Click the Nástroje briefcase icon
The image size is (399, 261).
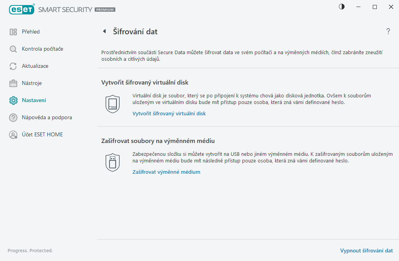[13, 83]
